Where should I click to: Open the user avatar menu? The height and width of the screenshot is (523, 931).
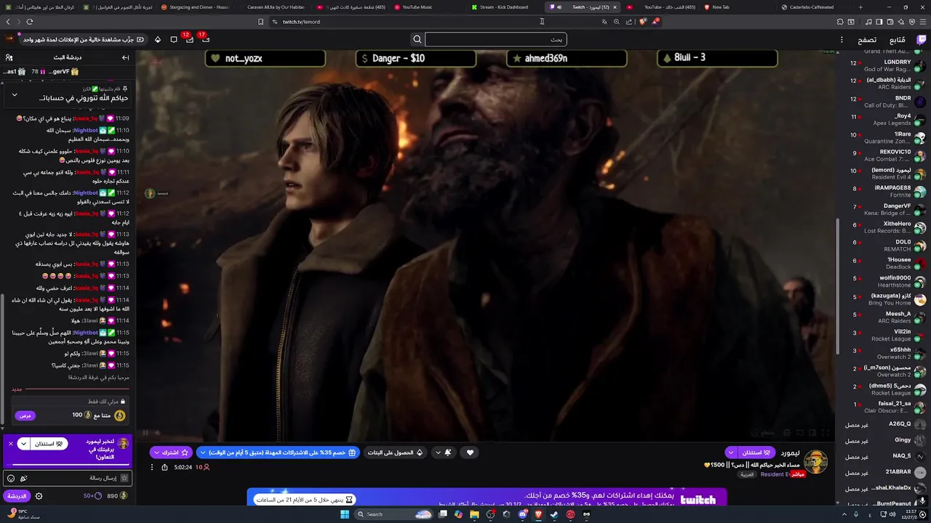9,39
